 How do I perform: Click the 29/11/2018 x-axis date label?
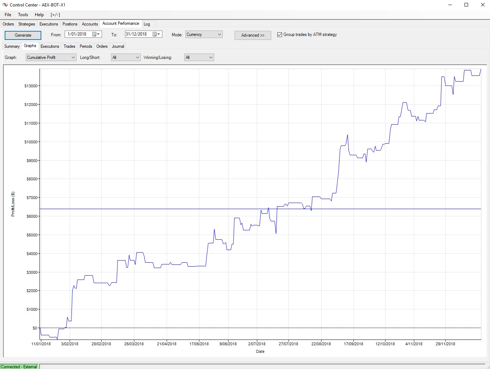point(445,344)
